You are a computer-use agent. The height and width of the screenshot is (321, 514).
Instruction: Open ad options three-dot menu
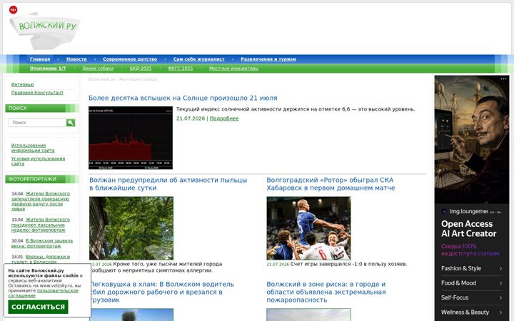point(503,79)
